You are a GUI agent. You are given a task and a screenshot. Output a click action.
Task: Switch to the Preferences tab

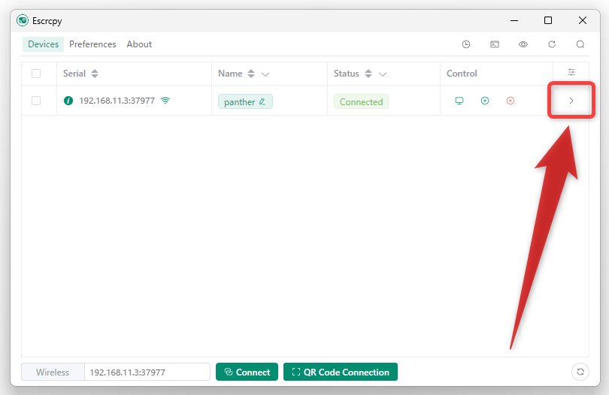click(92, 44)
